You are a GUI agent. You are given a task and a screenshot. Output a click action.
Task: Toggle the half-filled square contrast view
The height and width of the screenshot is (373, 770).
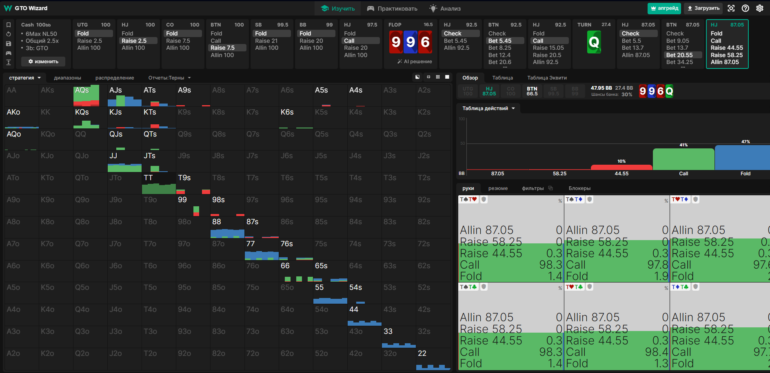tap(417, 77)
